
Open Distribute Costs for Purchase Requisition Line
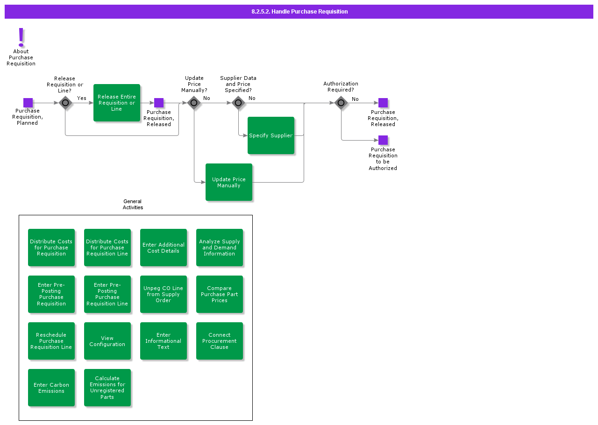tap(107, 248)
